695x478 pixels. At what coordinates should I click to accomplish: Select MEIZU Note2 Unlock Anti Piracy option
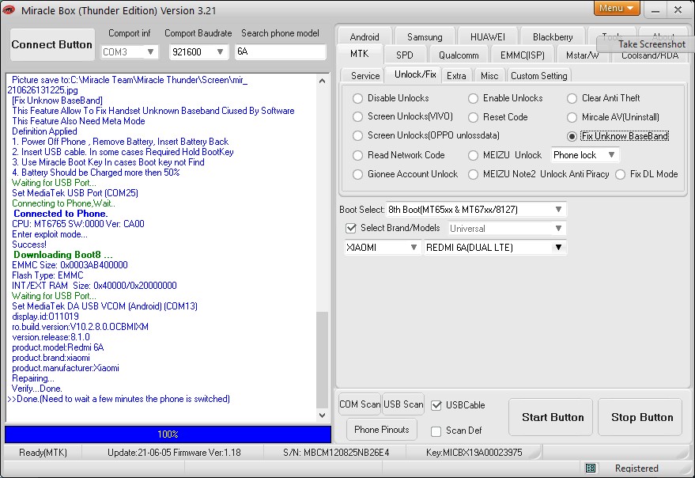[474, 174]
